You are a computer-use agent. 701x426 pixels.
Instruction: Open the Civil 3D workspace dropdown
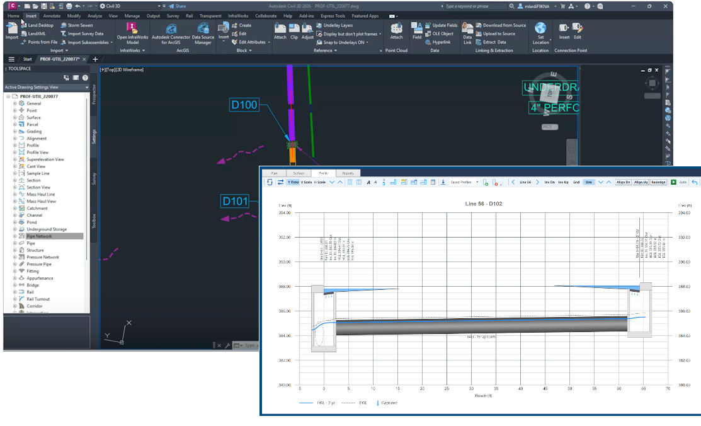(x=130, y=6)
